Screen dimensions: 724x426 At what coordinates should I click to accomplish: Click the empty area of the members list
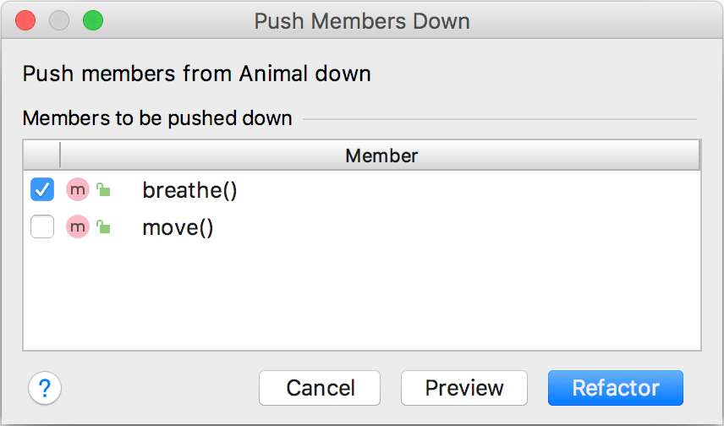coord(362,296)
